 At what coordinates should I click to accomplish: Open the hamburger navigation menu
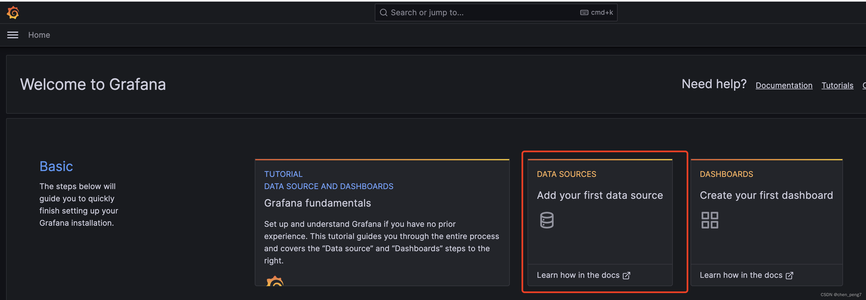click(x=13, y=35)
